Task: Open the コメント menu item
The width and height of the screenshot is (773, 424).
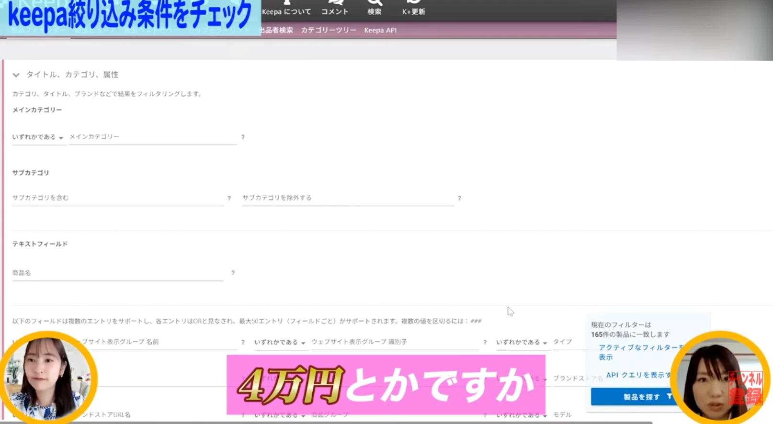Action: [335, 8]
